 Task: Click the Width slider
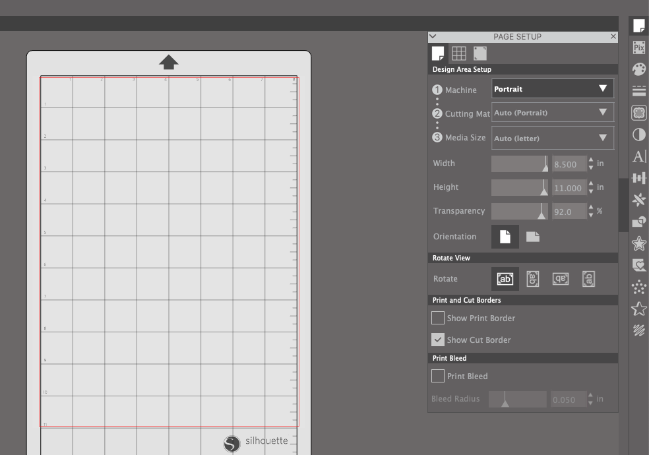pyautogui.click(x=520, y=164)
